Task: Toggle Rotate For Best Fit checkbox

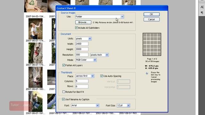Action: point(64,92)
